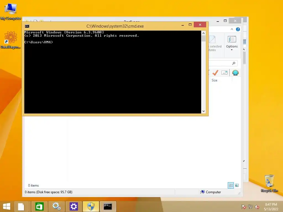Click the Computer status bar entry

[x=211, y=192]
